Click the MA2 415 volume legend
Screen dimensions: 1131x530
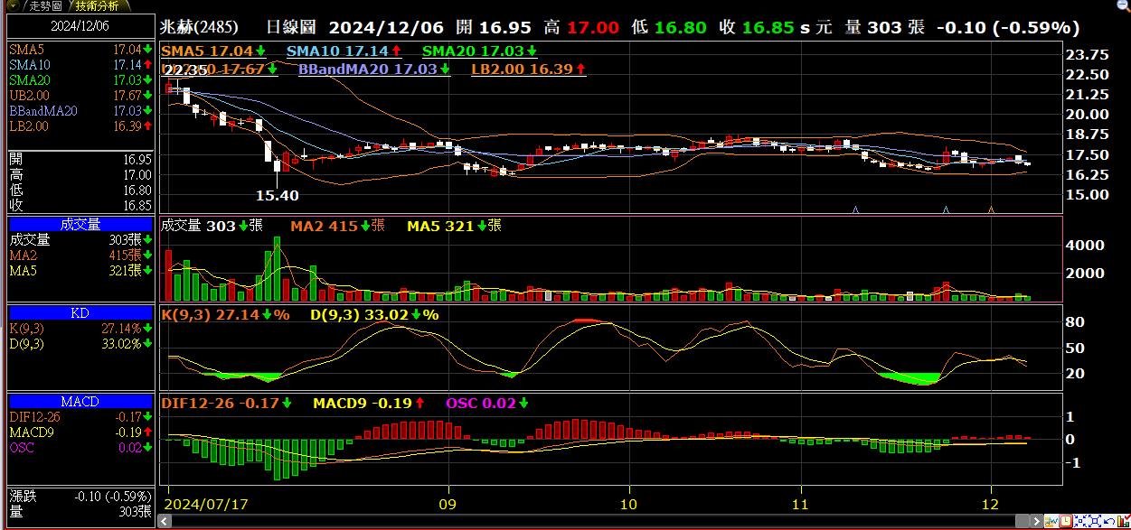(338, 226)
